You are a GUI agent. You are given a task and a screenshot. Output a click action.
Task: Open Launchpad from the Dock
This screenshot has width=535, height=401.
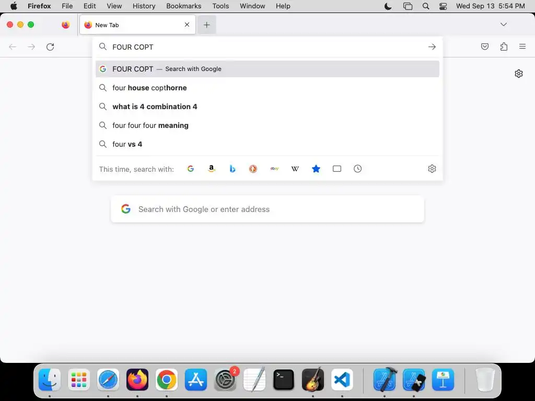[x=79, y=380]
